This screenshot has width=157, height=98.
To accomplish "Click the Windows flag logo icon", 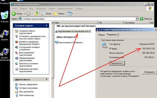I will (x=150, y=9).
